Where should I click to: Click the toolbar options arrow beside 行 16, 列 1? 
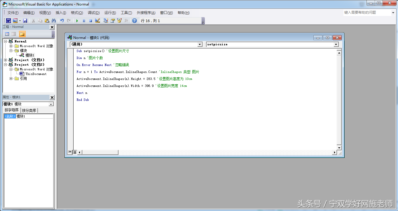pos(203,21)
